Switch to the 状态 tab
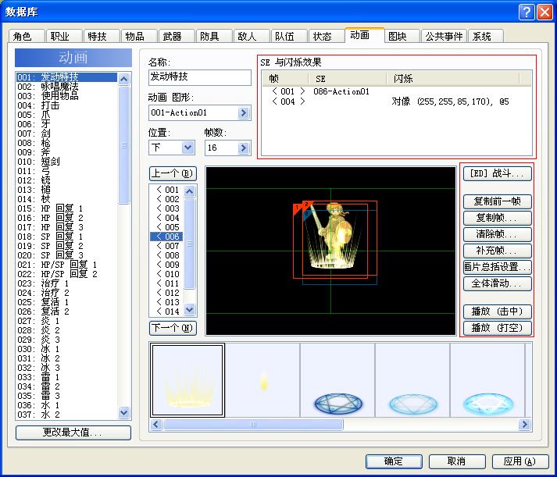557x477 pixels. pyautogui.click(x=326, y=36)
